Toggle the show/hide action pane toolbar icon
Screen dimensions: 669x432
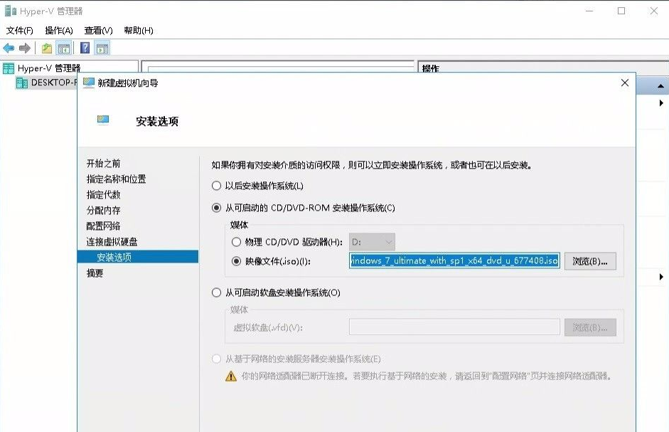(102, 48)
